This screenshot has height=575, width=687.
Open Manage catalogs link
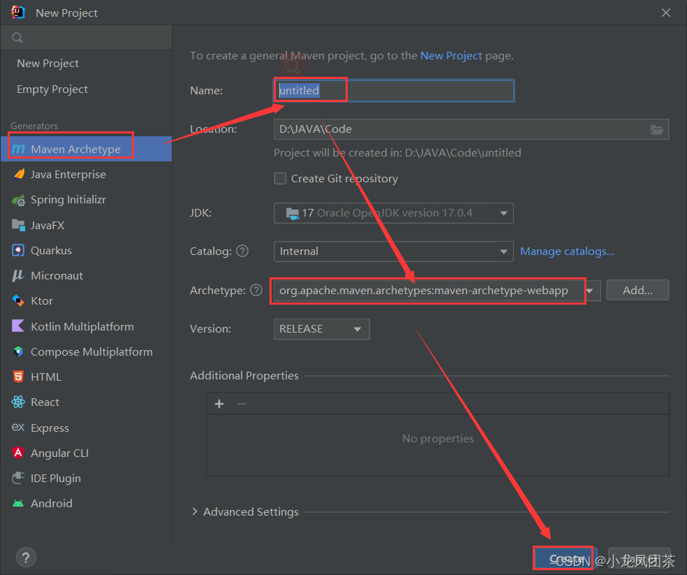[568, 252]
